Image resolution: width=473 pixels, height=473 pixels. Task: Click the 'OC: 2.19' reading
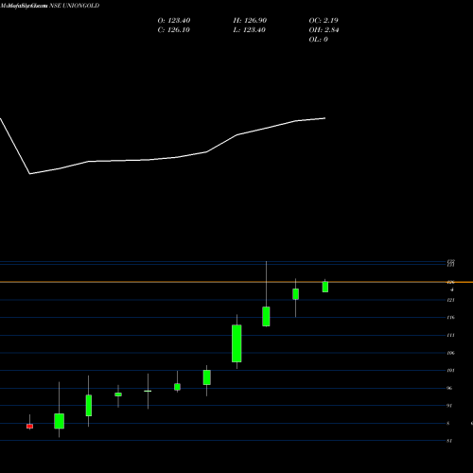tap(324, 21)
